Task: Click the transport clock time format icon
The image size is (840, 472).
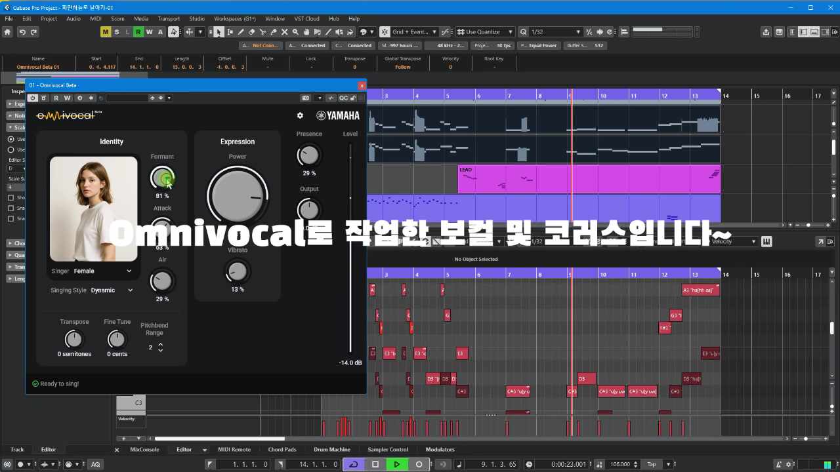Action: point(529,464)
